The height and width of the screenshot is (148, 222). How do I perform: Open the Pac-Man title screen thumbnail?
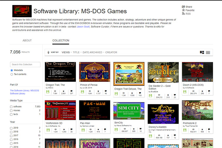click(95, 110)
